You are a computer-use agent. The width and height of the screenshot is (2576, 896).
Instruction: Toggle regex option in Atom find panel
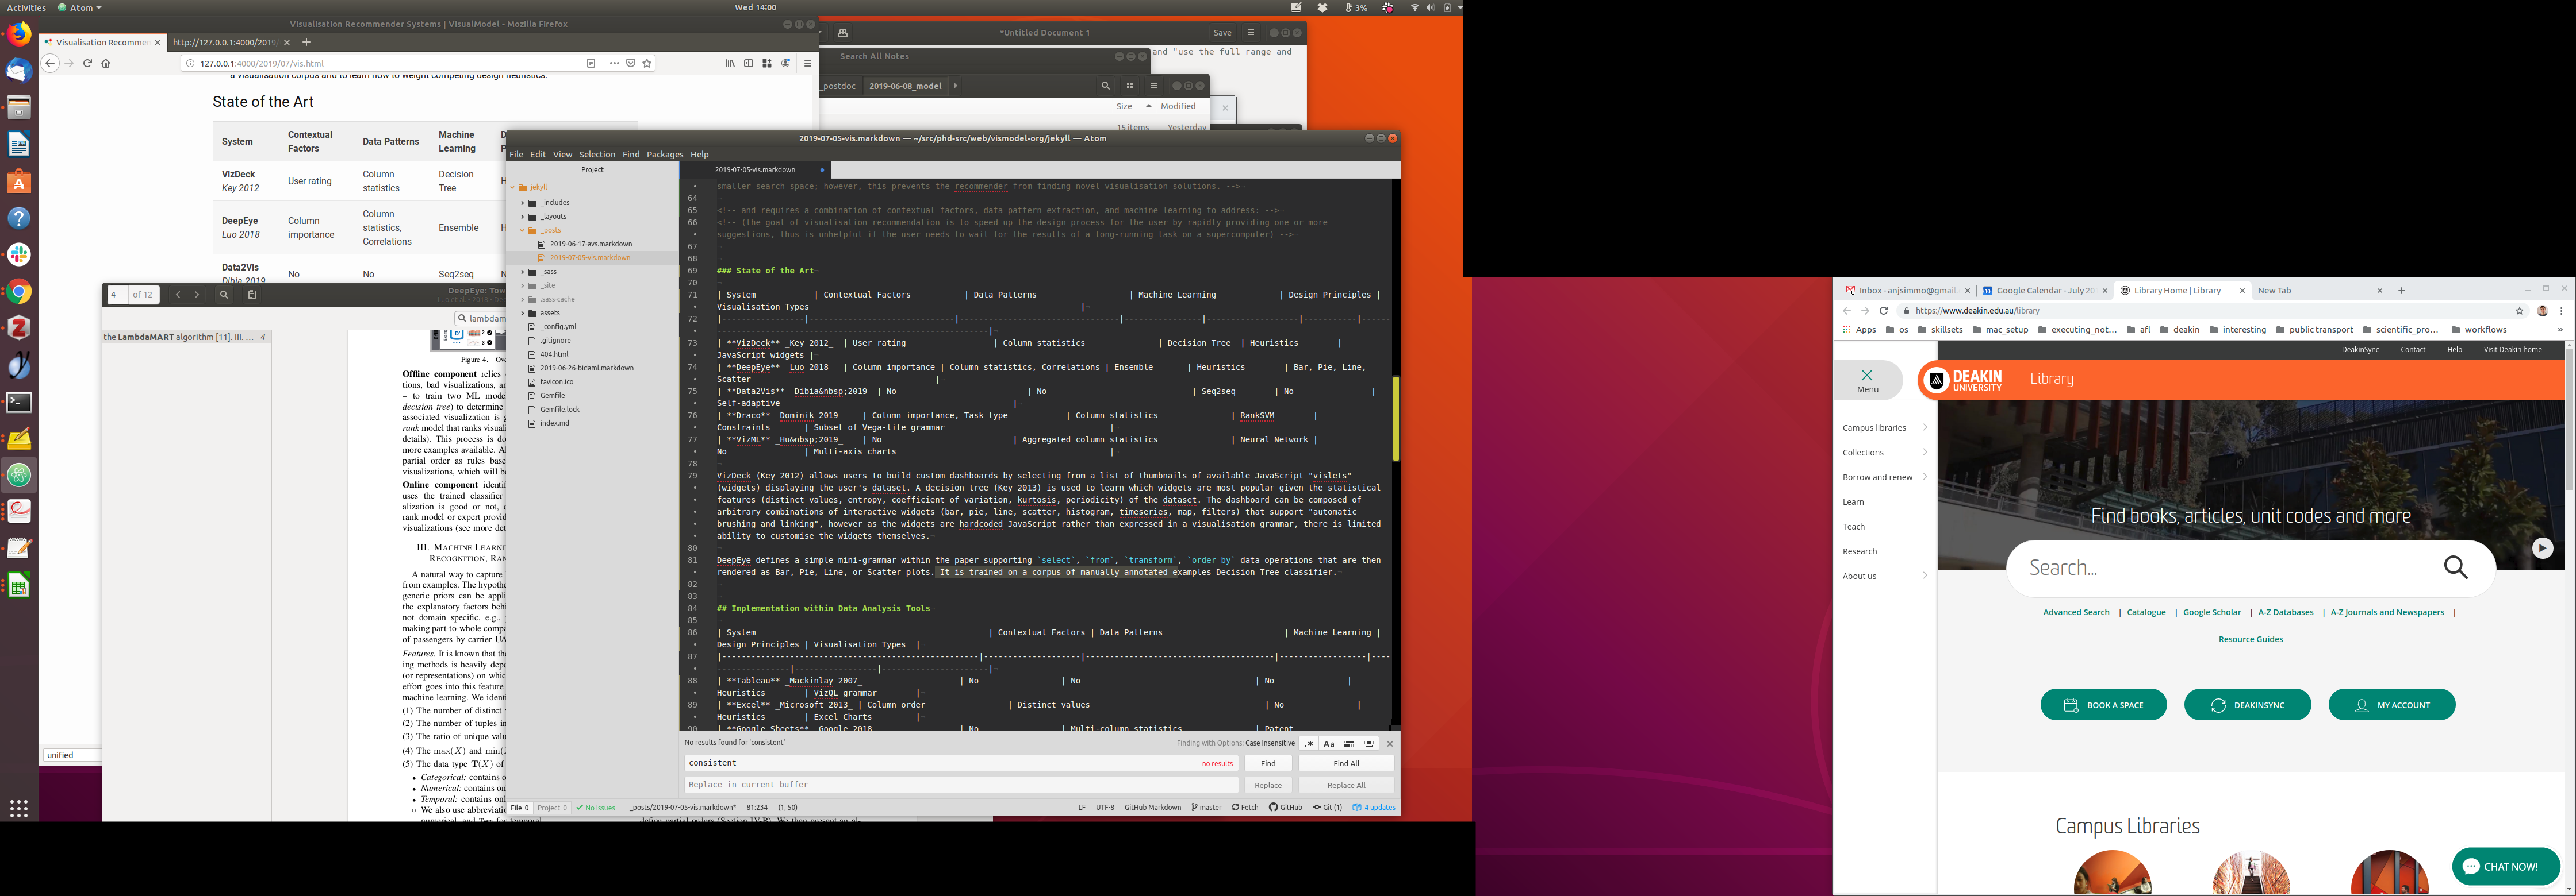1309,743
